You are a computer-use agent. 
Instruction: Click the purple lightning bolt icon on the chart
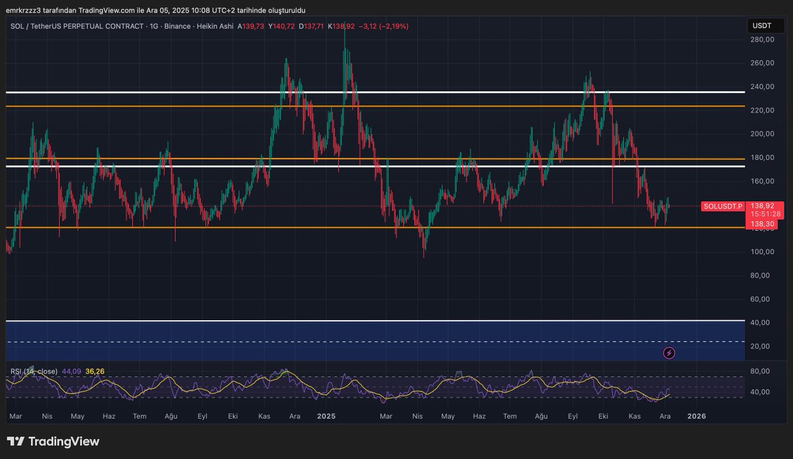click(x=669, y=353)
